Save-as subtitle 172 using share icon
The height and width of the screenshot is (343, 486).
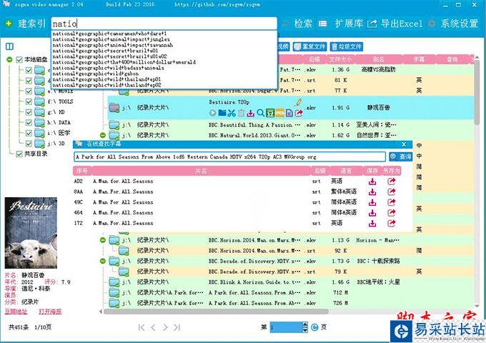click(x=392, y=224)
